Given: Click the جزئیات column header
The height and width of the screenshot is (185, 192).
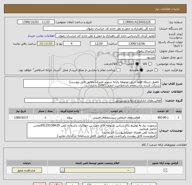Looking at the screenshot, I should click(27, 163).
